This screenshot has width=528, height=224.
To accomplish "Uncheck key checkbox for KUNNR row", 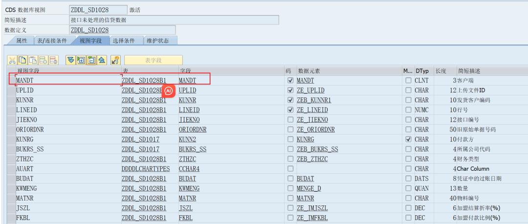I will [290, 100].
